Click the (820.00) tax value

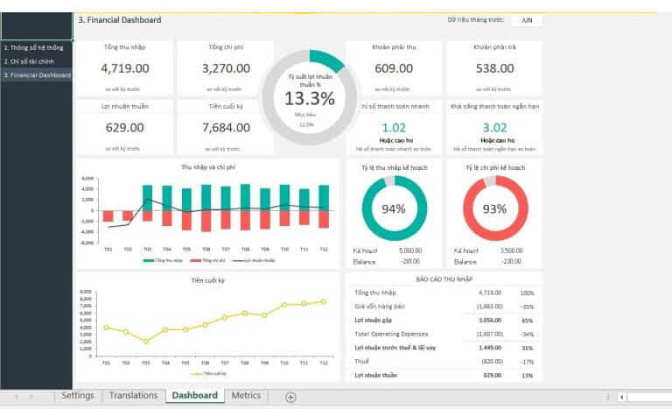coord(492,362)
